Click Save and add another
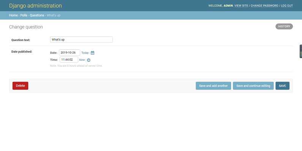 [x=213, y=86]
